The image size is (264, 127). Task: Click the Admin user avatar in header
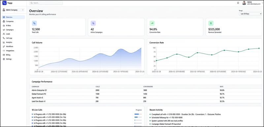point(244,3)
